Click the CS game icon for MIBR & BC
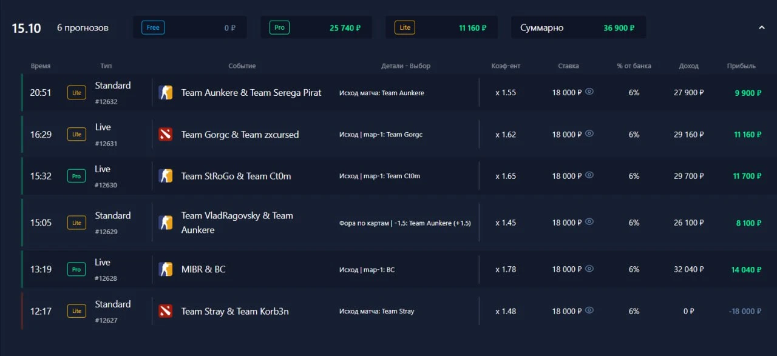This screenshot has width=777, height=356. [166, 269]
